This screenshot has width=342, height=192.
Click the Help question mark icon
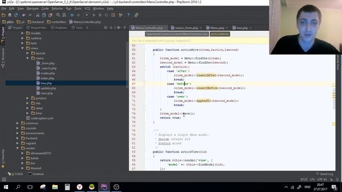tap(128, 15)
